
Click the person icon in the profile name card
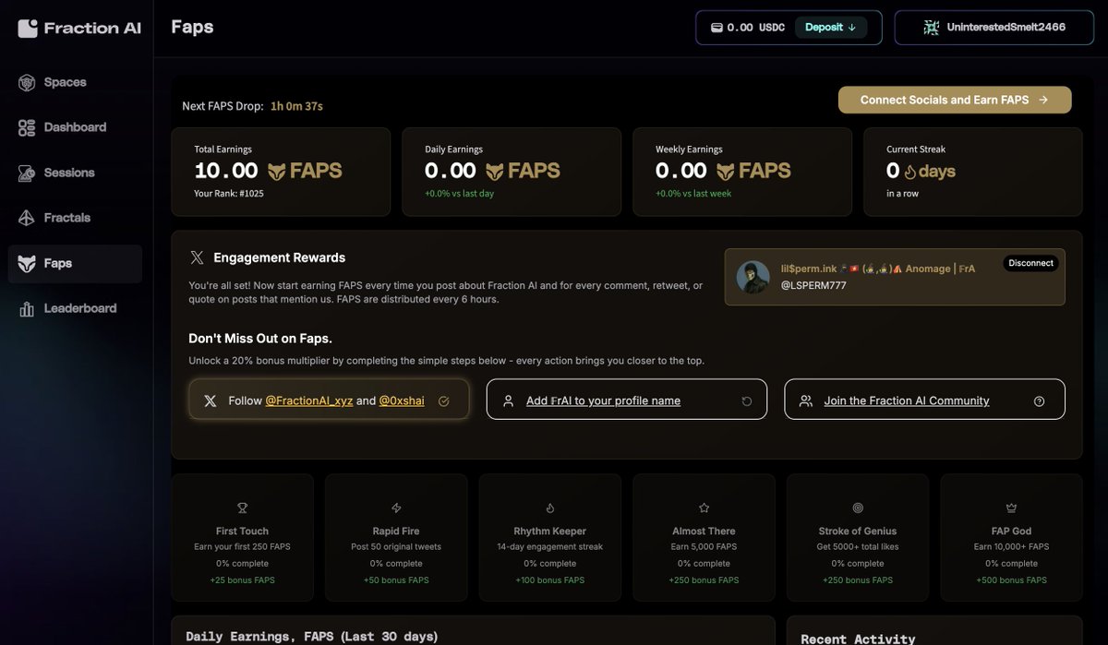click(x=508, y=400)
